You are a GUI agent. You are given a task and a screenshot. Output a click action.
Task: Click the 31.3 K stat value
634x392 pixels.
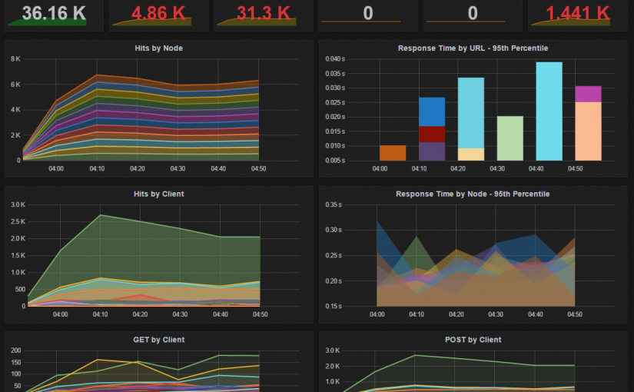(263, 13)
